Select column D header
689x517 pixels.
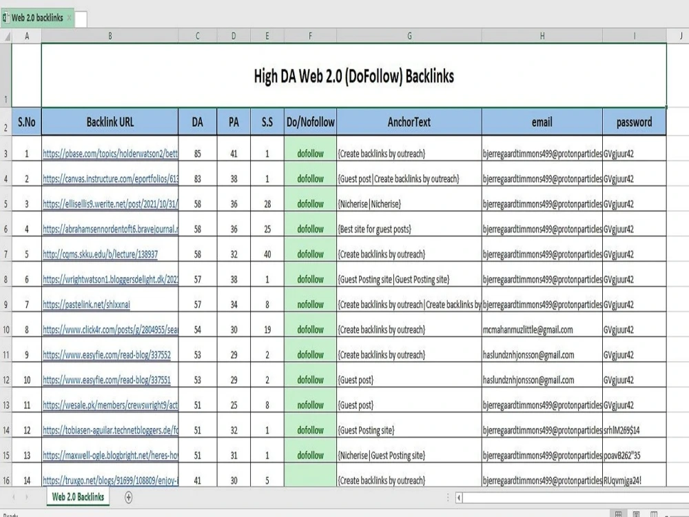[x=234, y=36]
